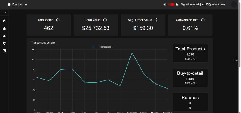Toggle the Transactions legend item
The width and height of the screenshot is (241, 113).
102,47
